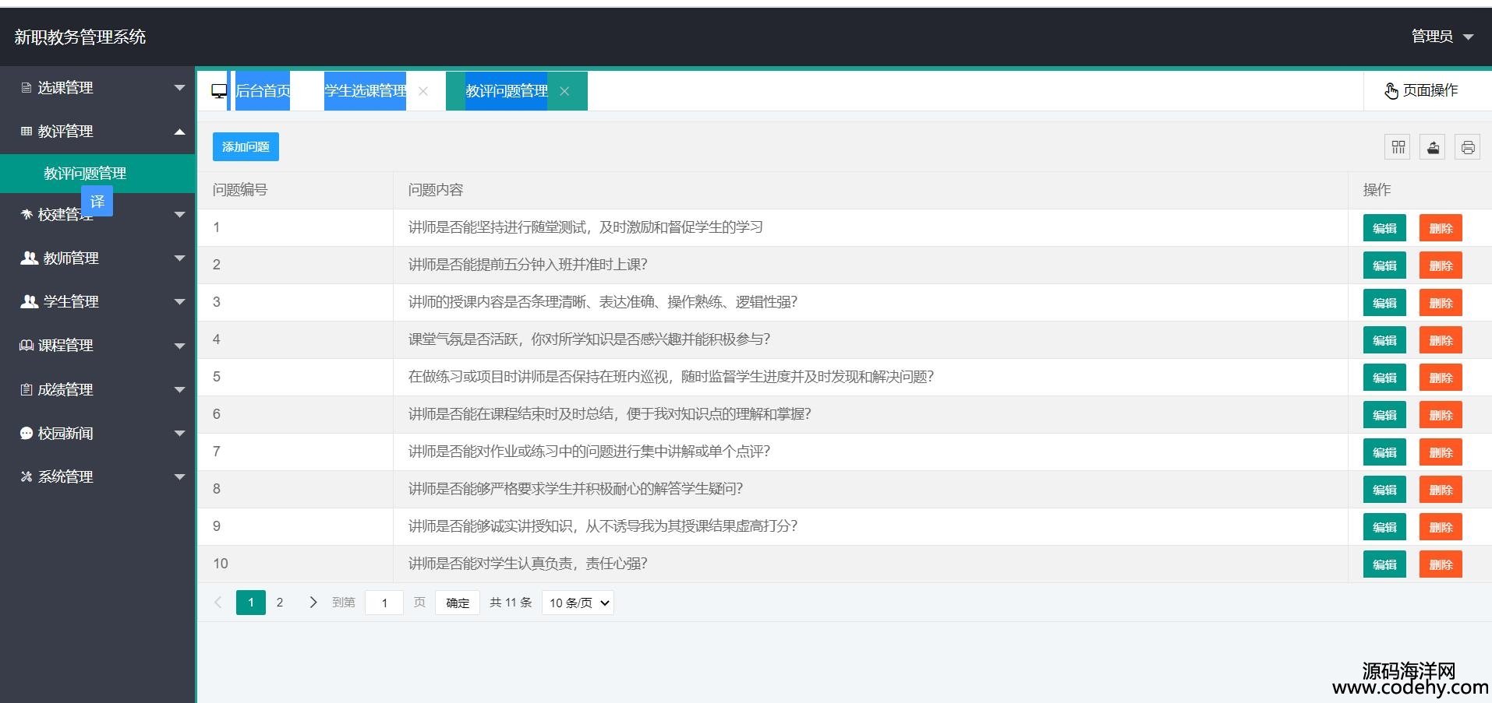Viewport: 1492px width, 703px height.
Task: Click text 讲师是否能提前五分钟入班并准时上课?
Action: (x=528, y=265)
